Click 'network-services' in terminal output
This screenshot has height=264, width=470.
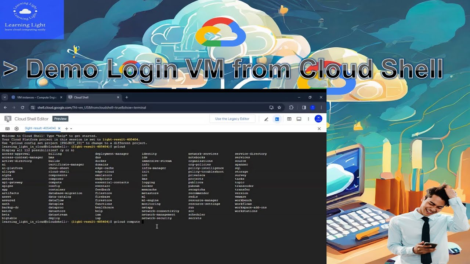[203, 154]
